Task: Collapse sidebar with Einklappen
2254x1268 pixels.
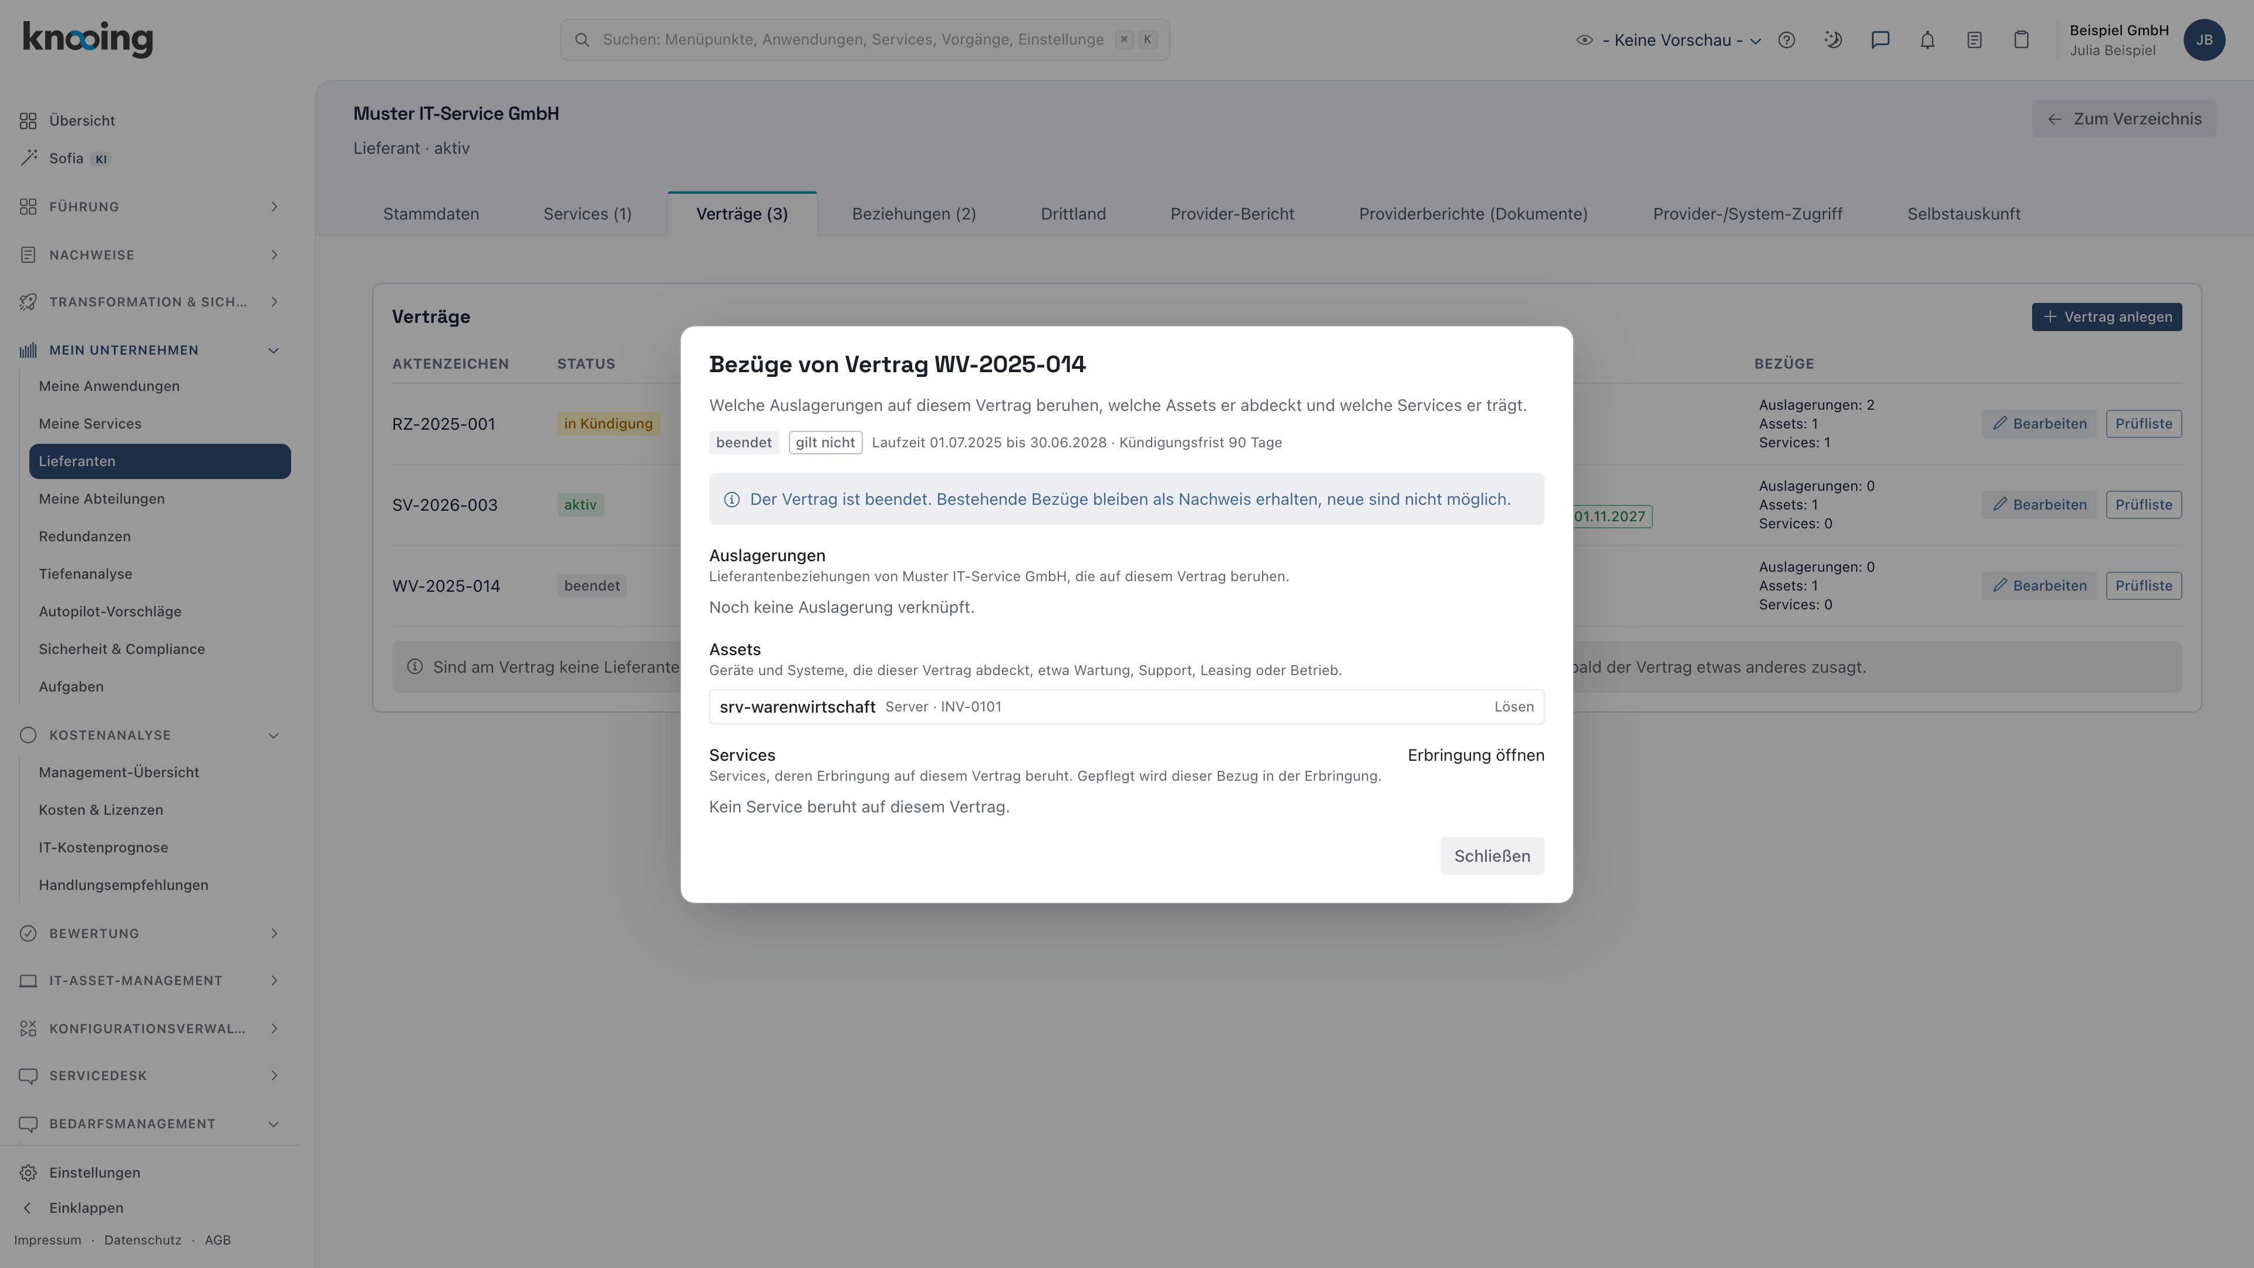Action: click(x=86, y=1208)
